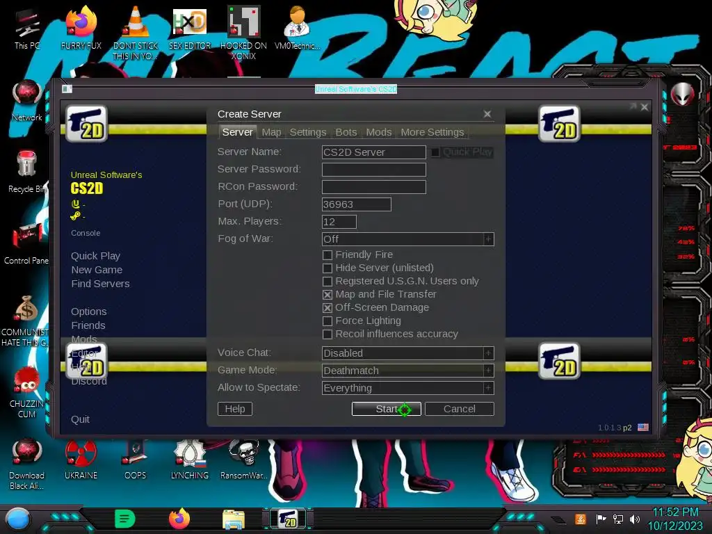Switch to the Mods tab
The image size is (712, 534).
[x=379, y=132]
